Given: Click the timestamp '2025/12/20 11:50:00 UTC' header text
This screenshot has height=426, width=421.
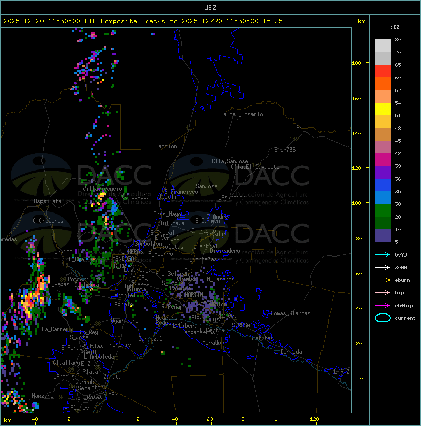Looking at the screenshot, I should click(50, 21).
